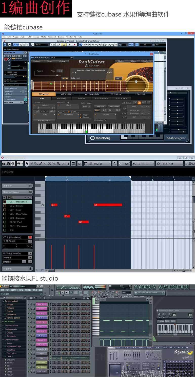Viewport: 195px width, 377px height.
Task: Switch to the Joystick tab in RealGuitar
Action: 92,94
